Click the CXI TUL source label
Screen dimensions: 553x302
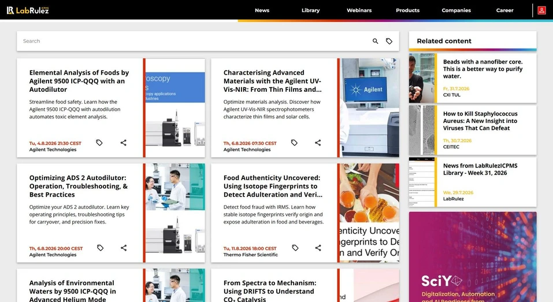(x=451, y=95)
